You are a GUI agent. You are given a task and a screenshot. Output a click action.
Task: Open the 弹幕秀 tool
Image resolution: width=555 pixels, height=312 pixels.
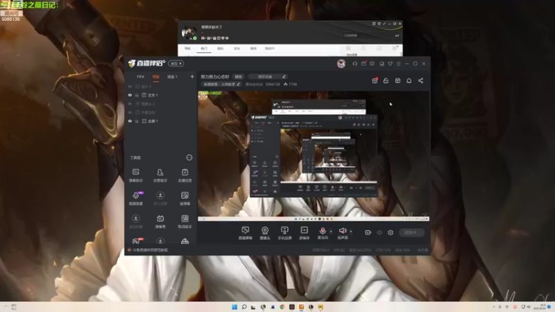pos(160,221)
